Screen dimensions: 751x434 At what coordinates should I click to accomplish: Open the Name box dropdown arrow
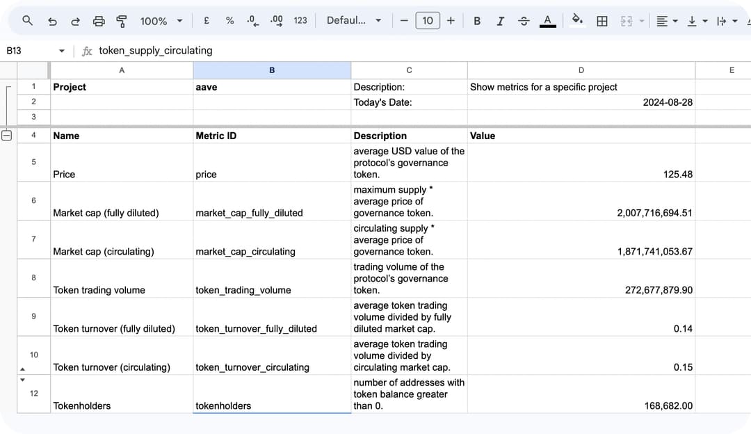[62, 51]
